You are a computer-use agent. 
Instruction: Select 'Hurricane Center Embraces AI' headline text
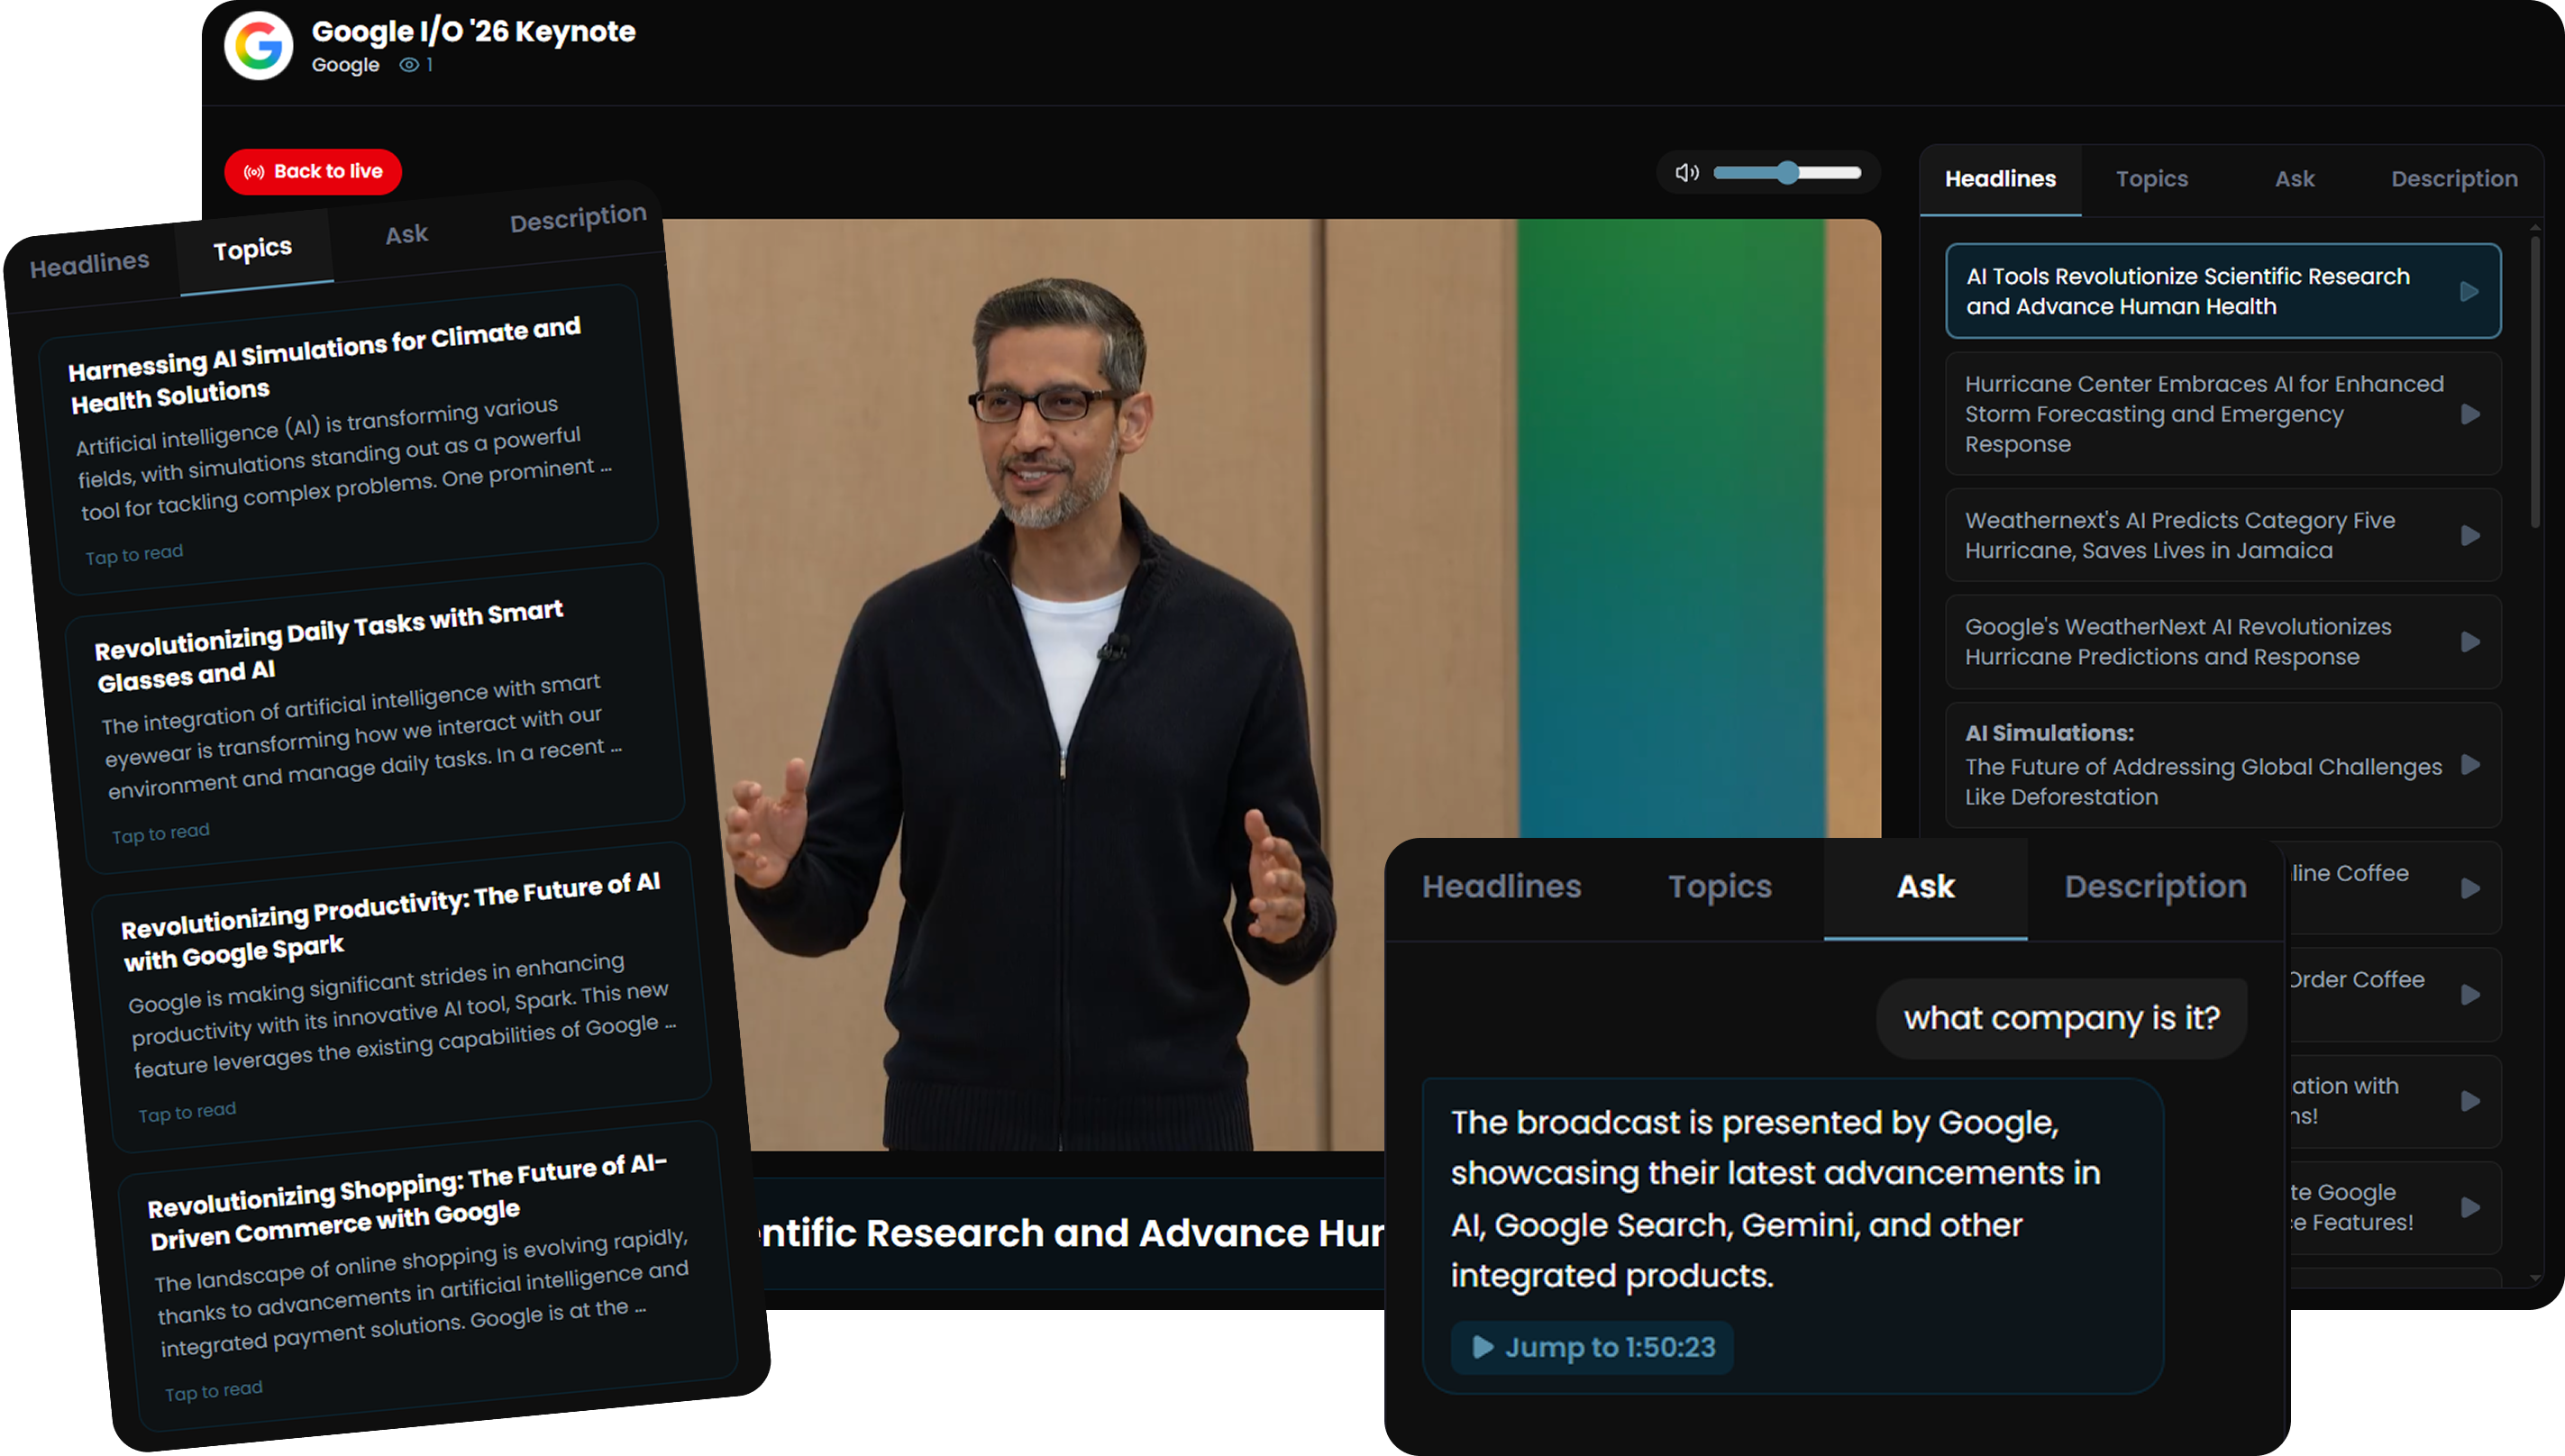pos(2204,414)
